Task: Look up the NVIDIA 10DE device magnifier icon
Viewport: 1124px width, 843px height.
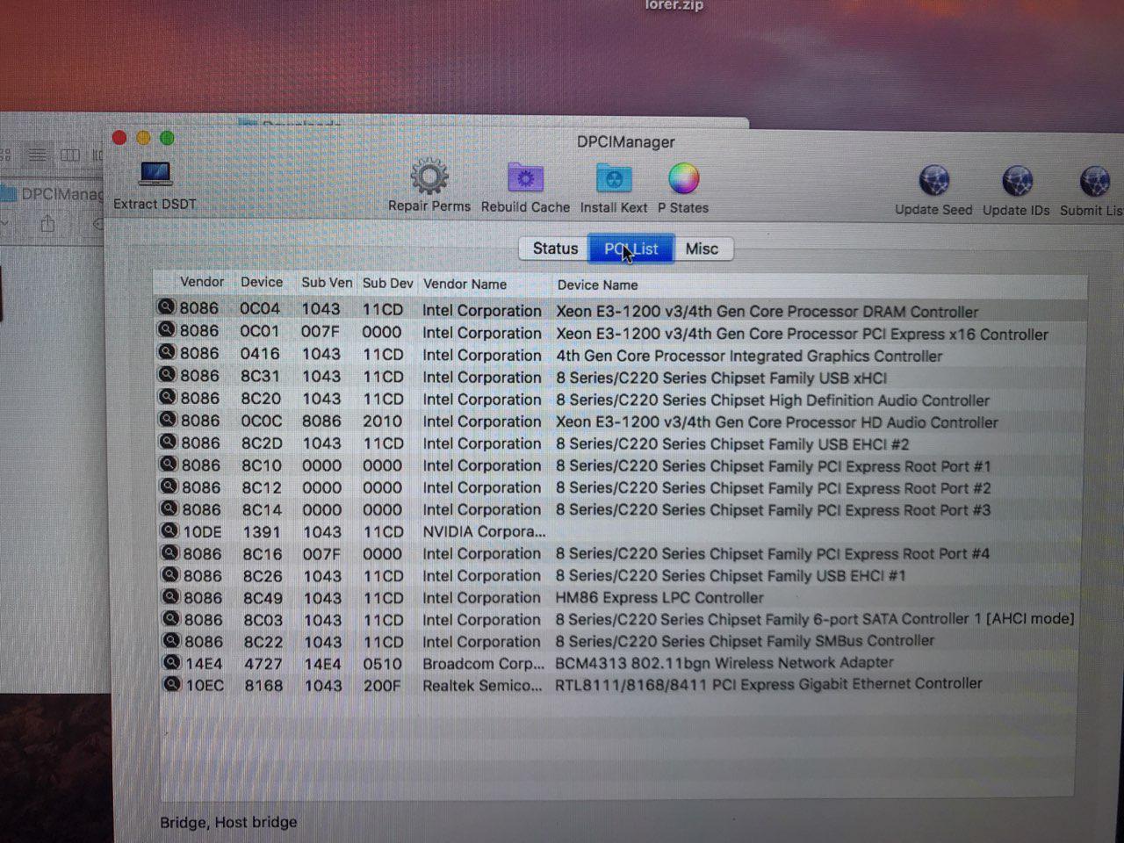Action: (169, 530)
